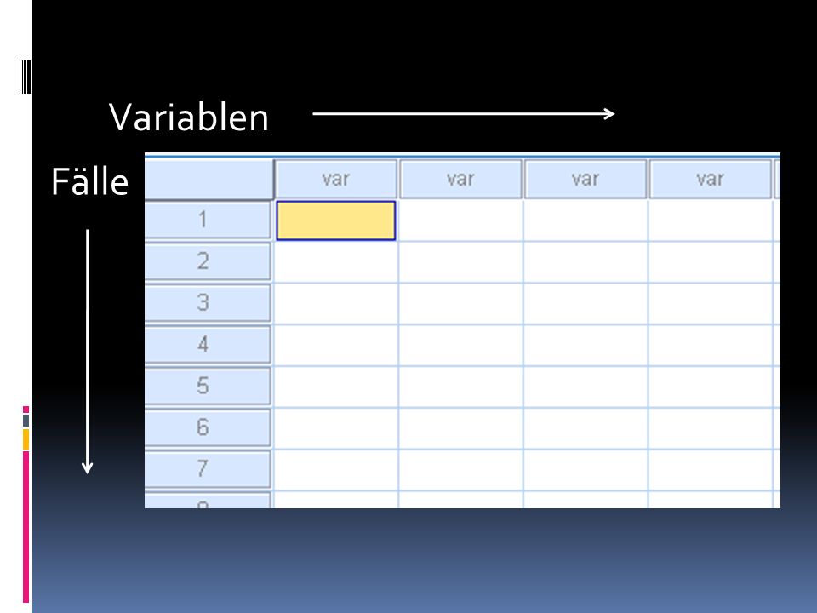Click the first var column header
This screenshot has height=613, width=817.
[335, 180]
